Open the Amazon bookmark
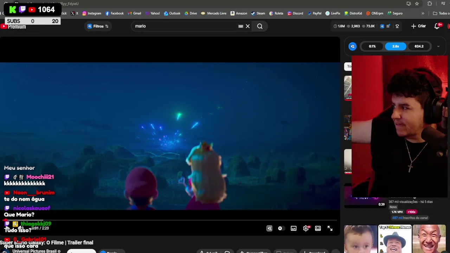 tap(239, 13)
